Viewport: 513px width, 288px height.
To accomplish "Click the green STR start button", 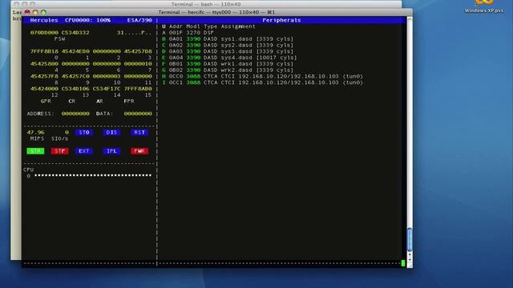I will pos(35,151).
